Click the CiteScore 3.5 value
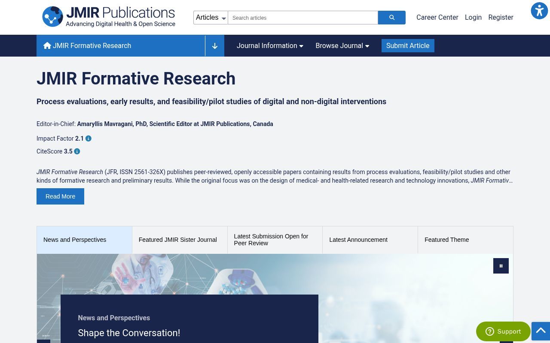Screen dimensions: 550x343 coord(68,151)
